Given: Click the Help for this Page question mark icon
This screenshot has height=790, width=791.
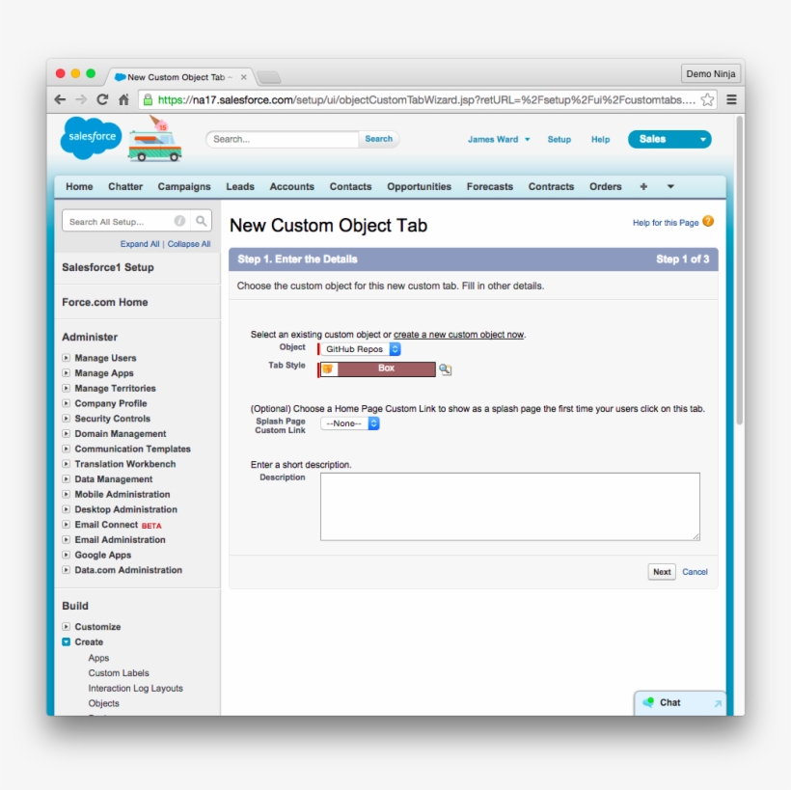Looking at the screenshot, I should 708,222.
